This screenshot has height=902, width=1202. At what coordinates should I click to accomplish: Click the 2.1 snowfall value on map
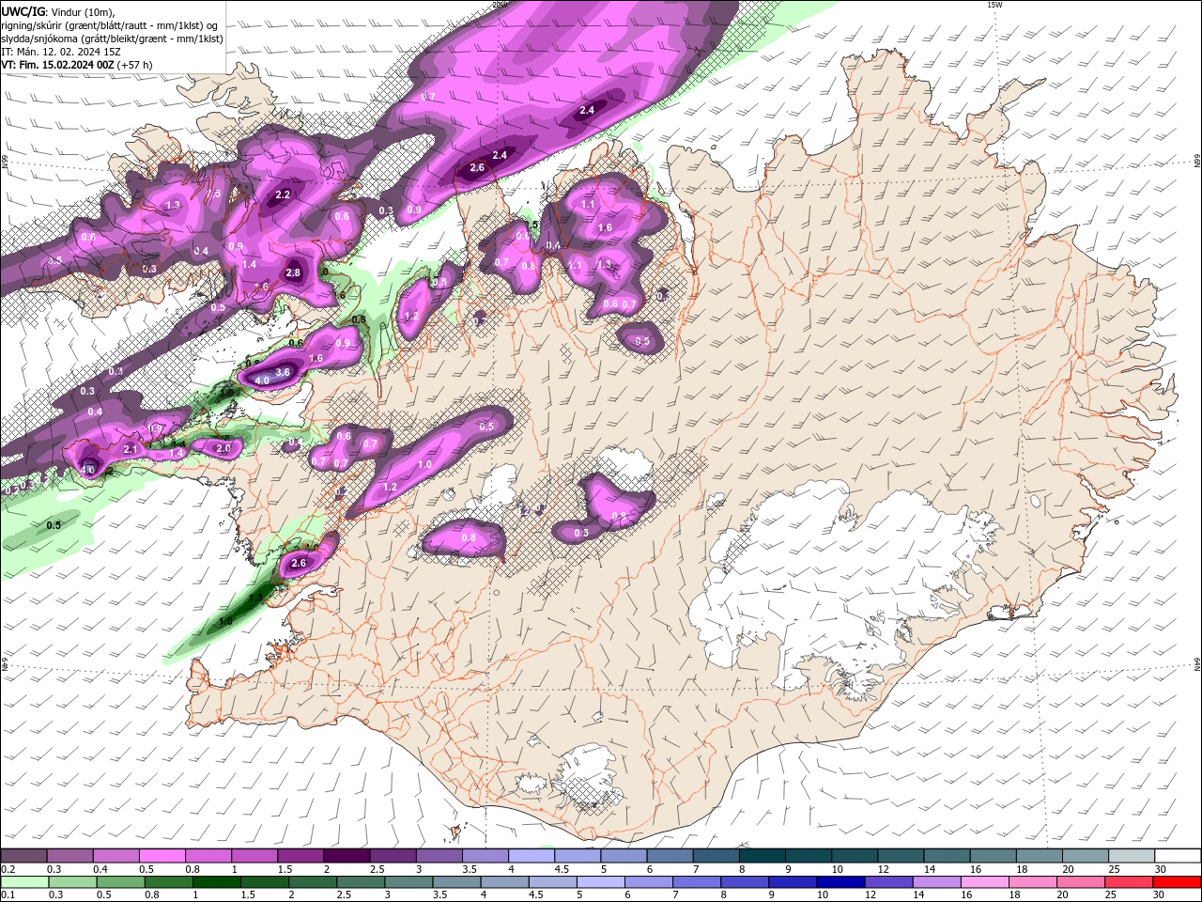(131, 450)
